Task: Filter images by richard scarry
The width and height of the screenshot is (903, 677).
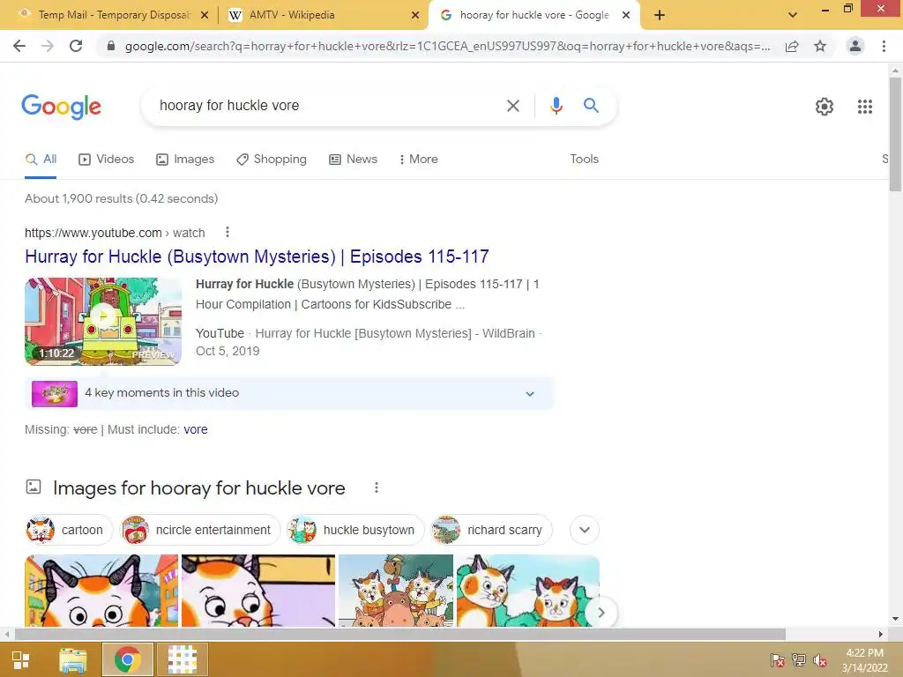Action: tap(492, 530)
